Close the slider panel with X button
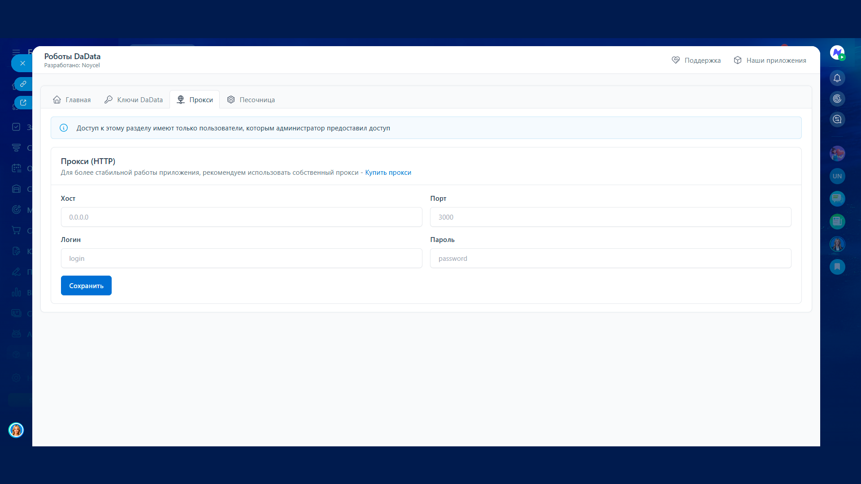This screenshot has width=861, height=484. pyautogui.click(x=22, y=63)
